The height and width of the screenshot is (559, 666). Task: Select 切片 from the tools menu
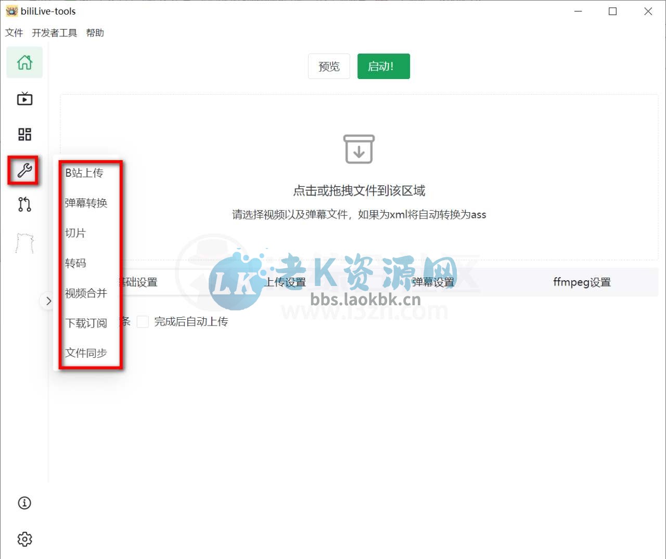coord(75,233)
